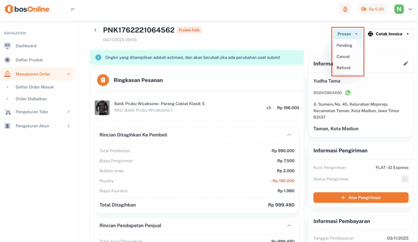Select Refund status option
Screen dimensions: 418x242
343,68
